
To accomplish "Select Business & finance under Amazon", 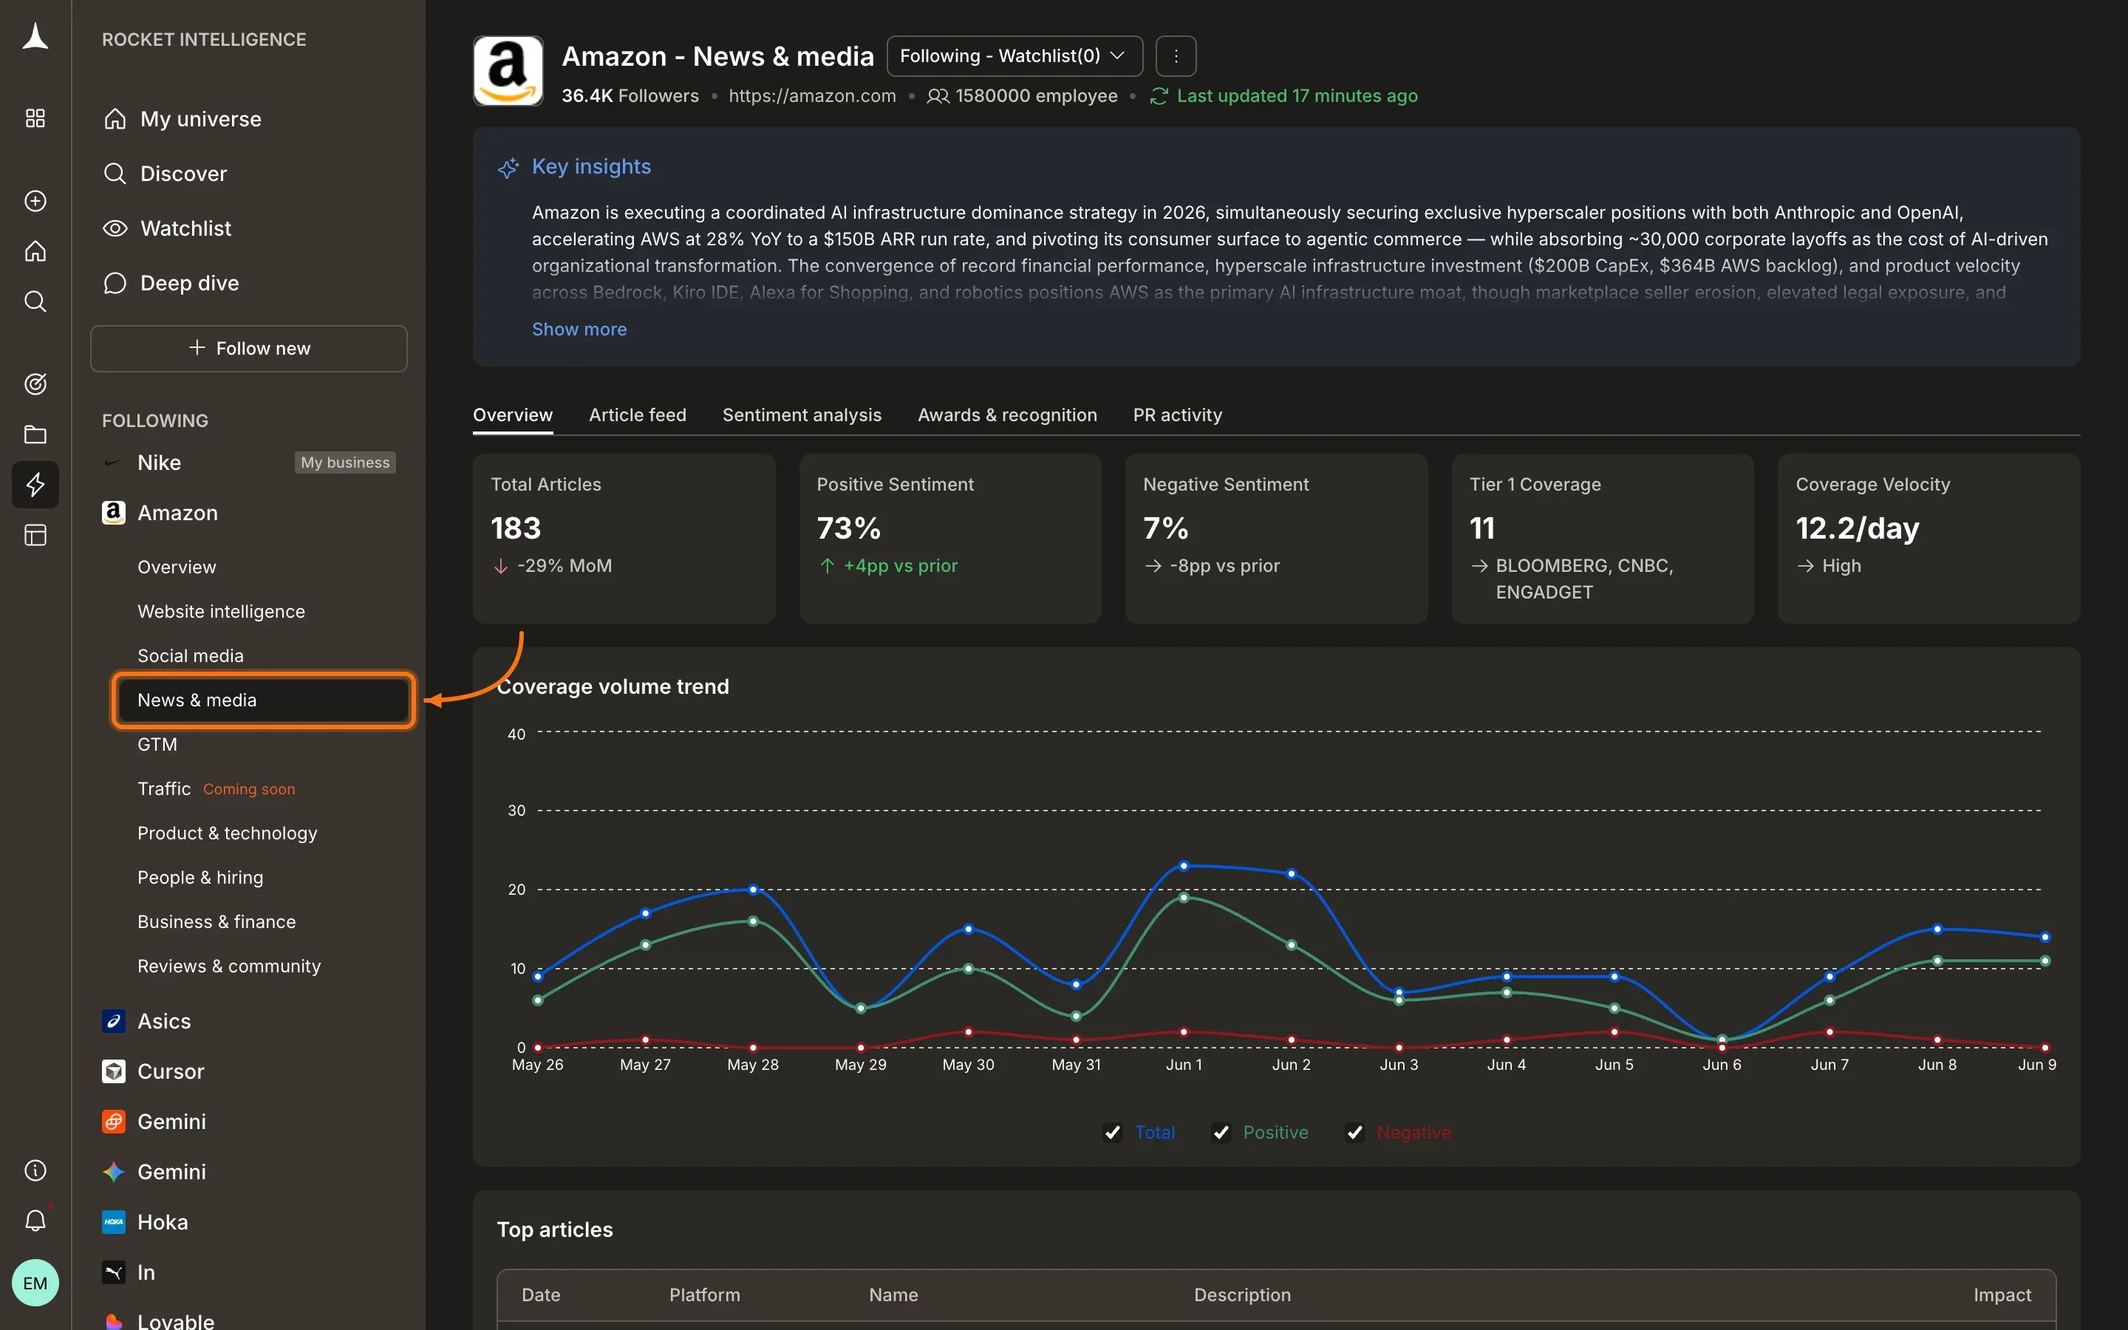I will coord(217,922).
